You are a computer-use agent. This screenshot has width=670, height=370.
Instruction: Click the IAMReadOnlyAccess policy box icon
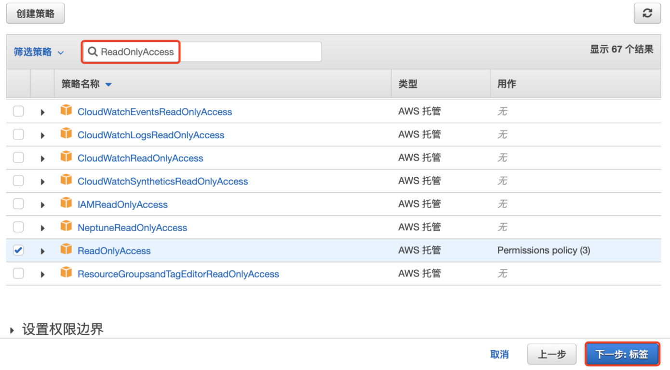click(x=66, y=203)
